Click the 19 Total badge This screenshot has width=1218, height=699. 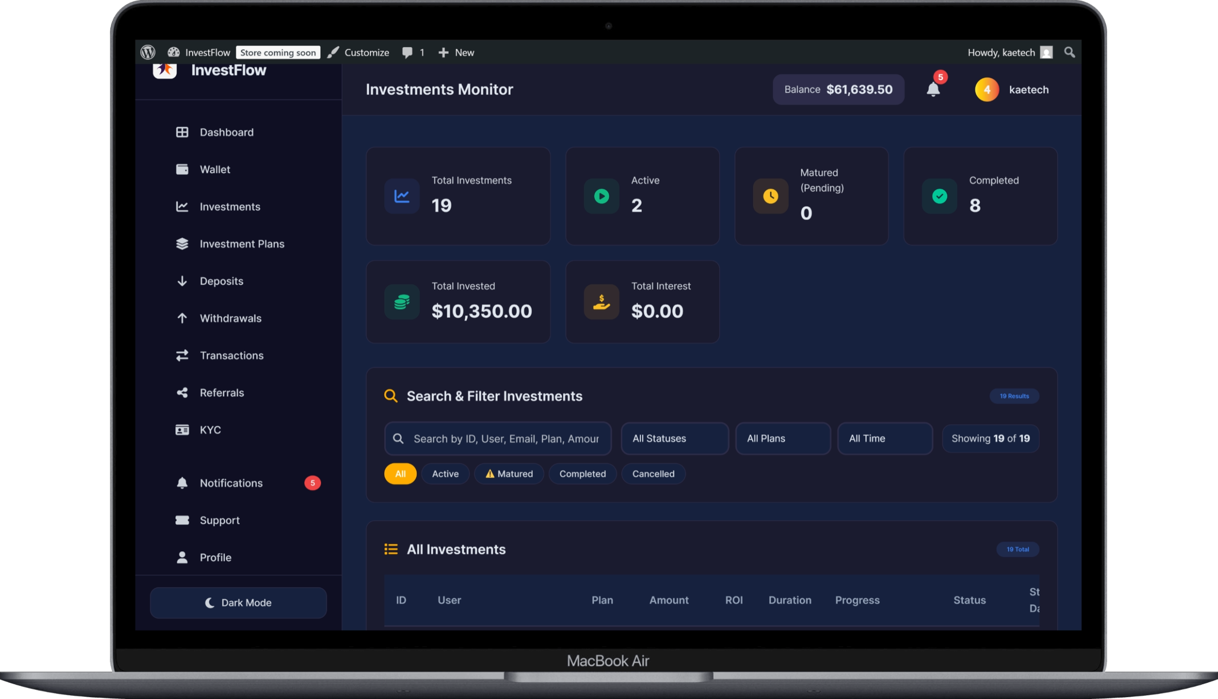coord(1018,549)
